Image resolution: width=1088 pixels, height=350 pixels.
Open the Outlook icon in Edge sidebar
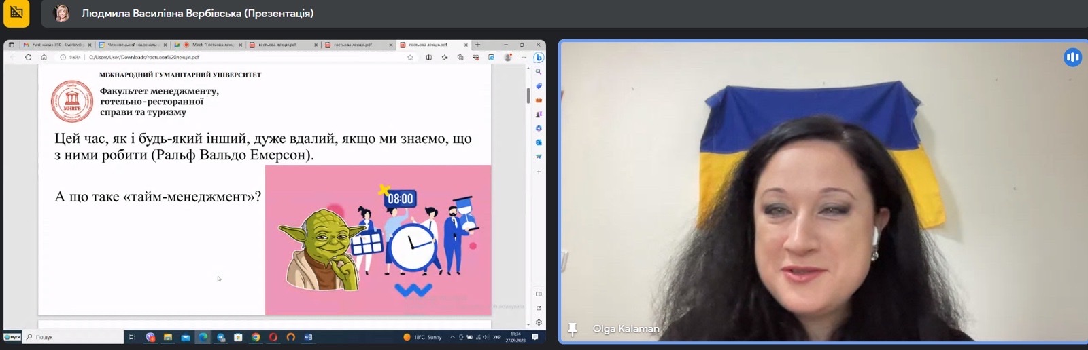539,142
